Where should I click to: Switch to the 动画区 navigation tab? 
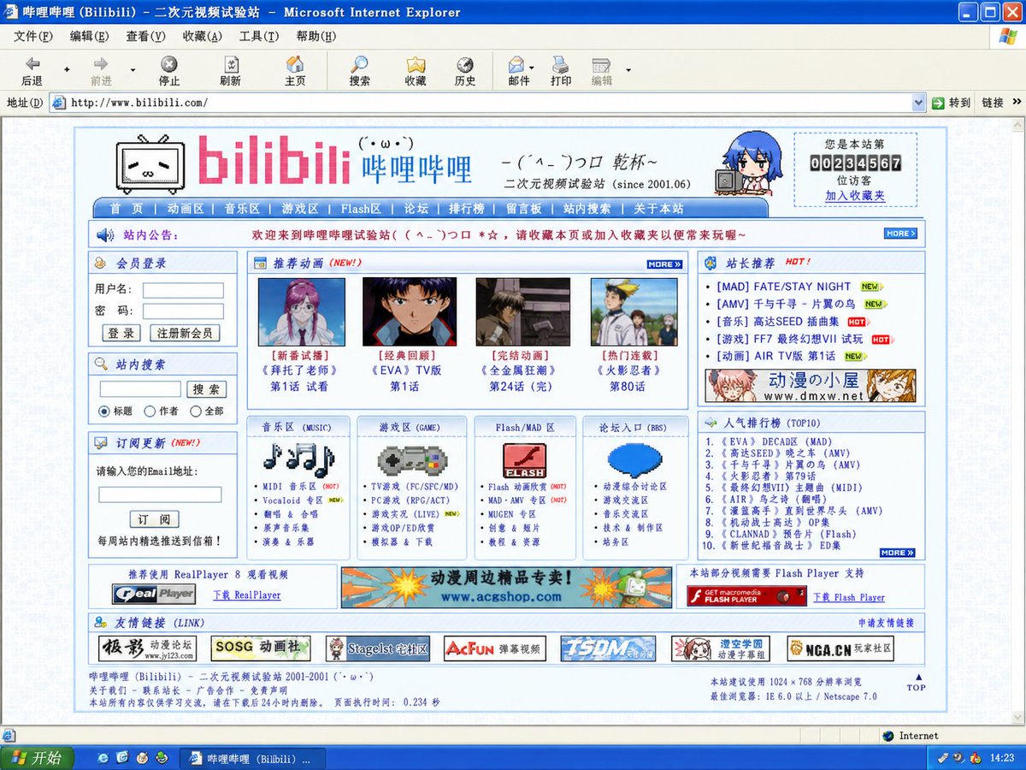[x=186, y=209]
